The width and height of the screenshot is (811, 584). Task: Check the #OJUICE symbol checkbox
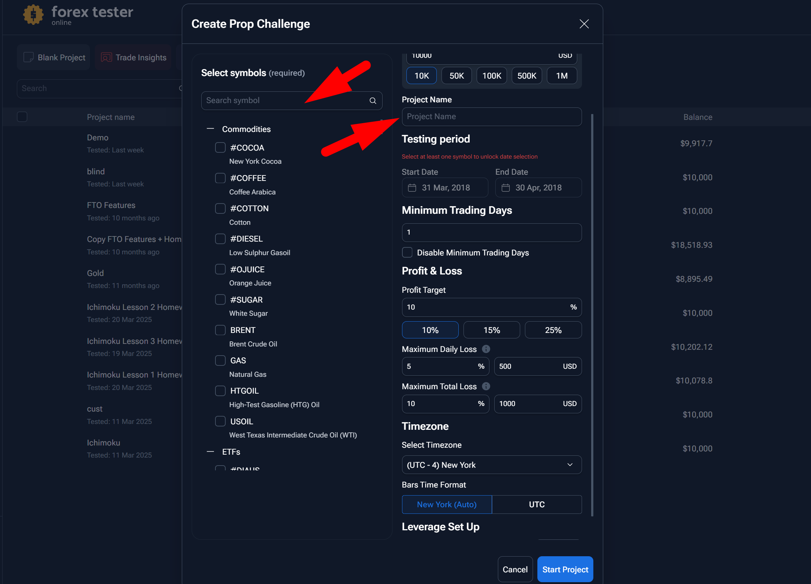220,269
